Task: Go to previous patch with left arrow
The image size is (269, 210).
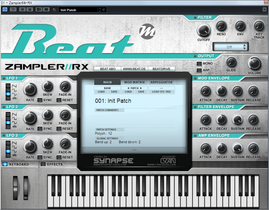Action: [x=128, y=88]
